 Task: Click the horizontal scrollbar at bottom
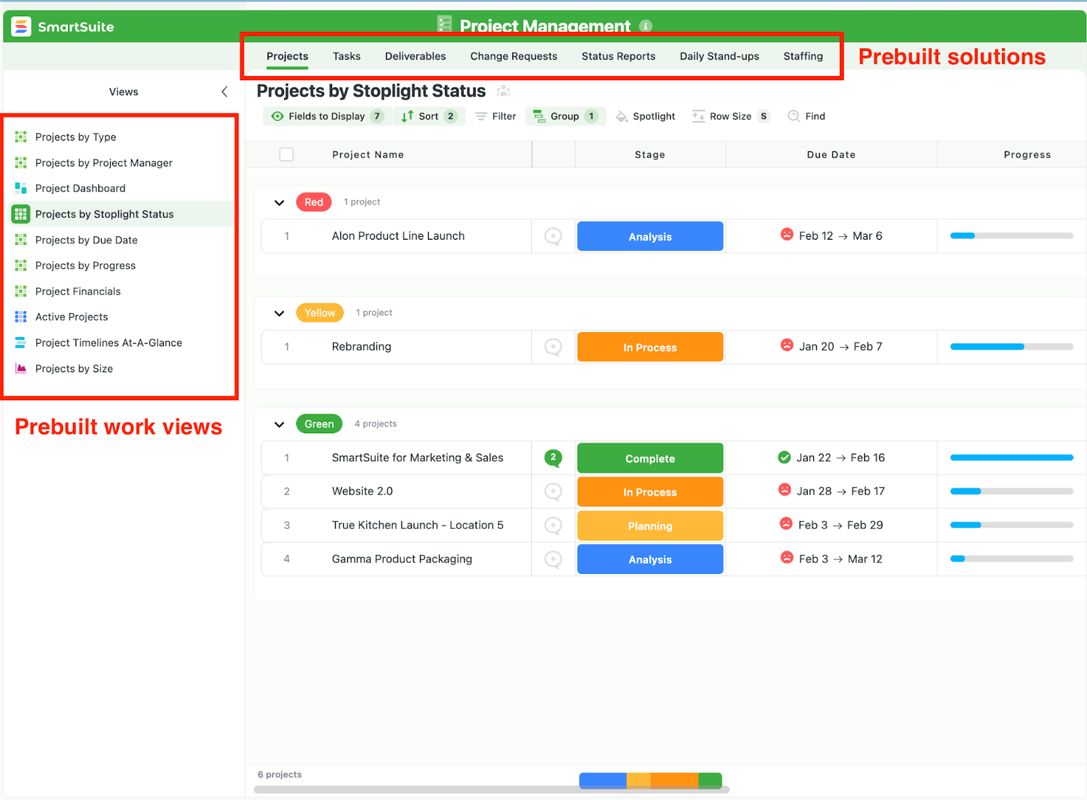coord(491,790)
